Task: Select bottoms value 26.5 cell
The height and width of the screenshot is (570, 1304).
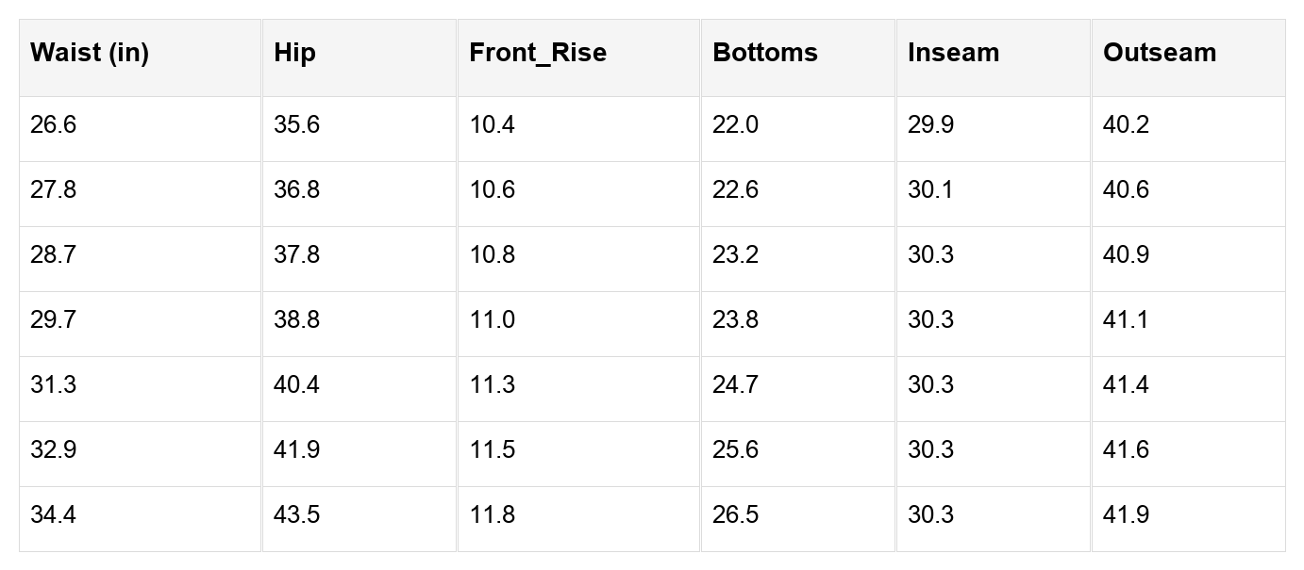Action: 798,519
